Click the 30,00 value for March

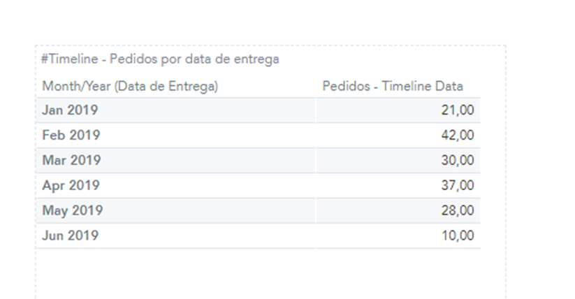coord(458,160)
